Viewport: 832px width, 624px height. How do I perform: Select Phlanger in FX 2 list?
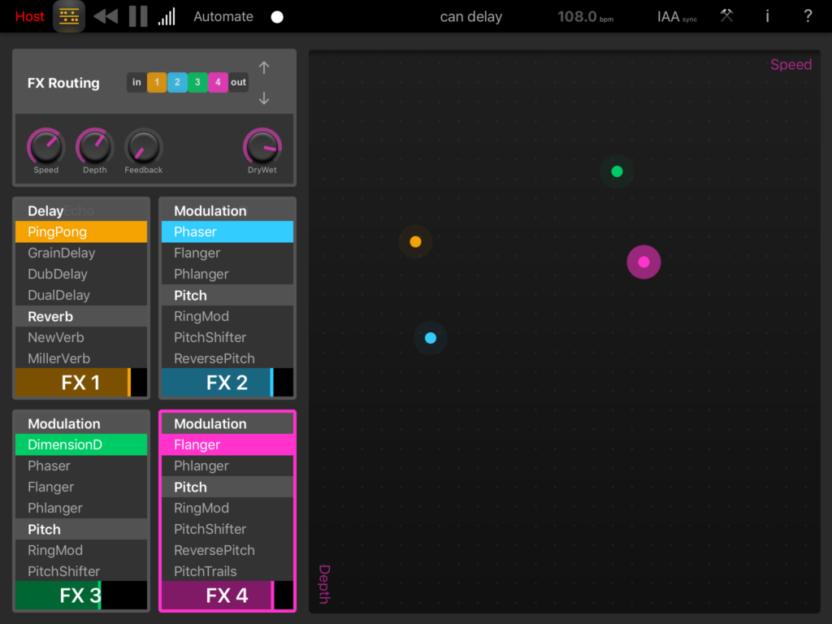point(227,275)
